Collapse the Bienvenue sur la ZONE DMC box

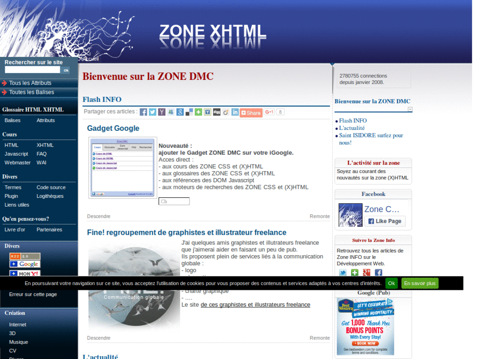click(410, 109)
